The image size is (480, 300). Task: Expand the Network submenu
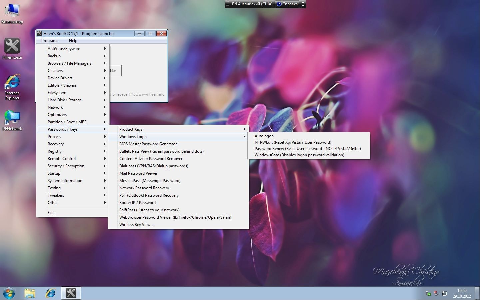point(72,107)
